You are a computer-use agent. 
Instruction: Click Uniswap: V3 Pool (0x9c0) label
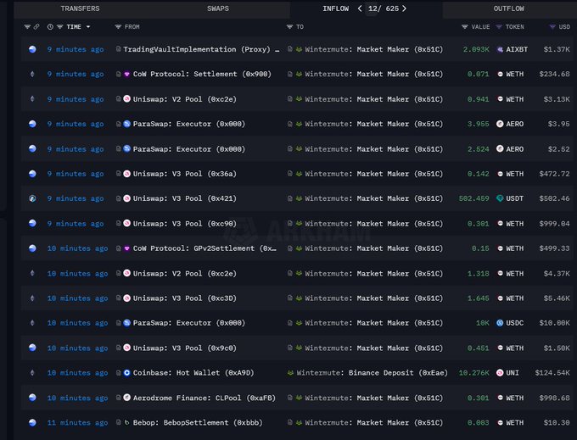[x=185, y=348]
